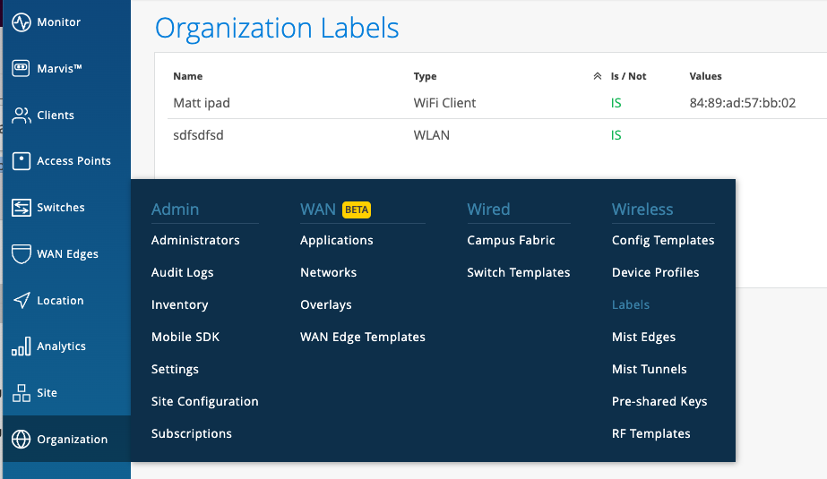Click the Site hierarchy icon
827x479 pixels.
coord(22,393)
